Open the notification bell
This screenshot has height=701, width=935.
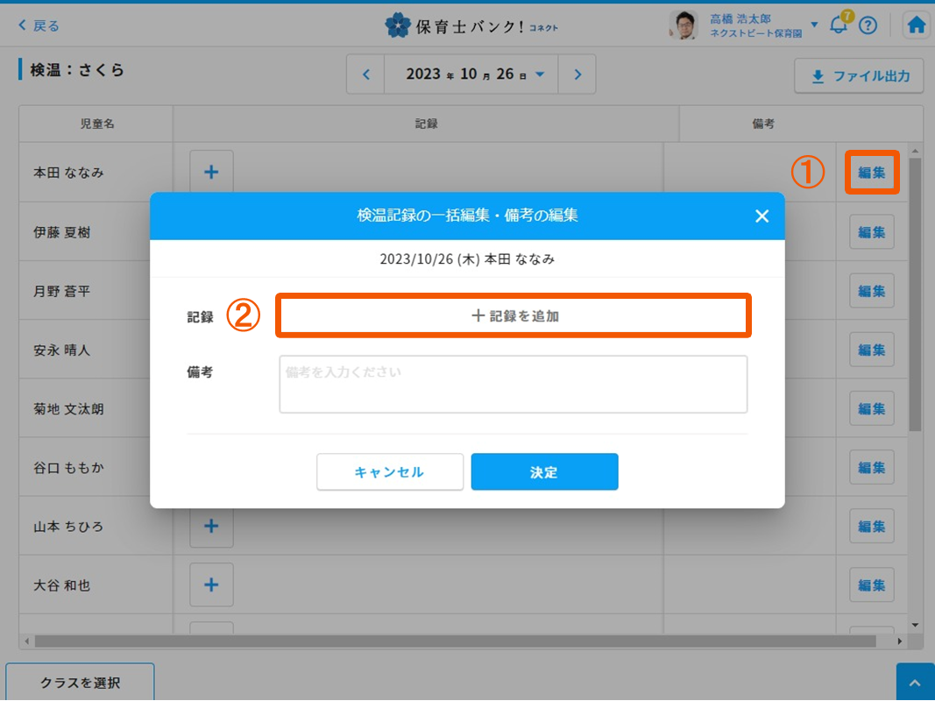click(x=839, y=25)
